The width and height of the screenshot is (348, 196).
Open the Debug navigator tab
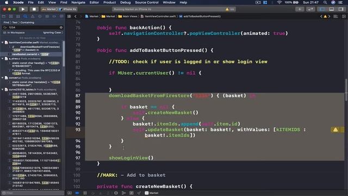coord(47,16)
